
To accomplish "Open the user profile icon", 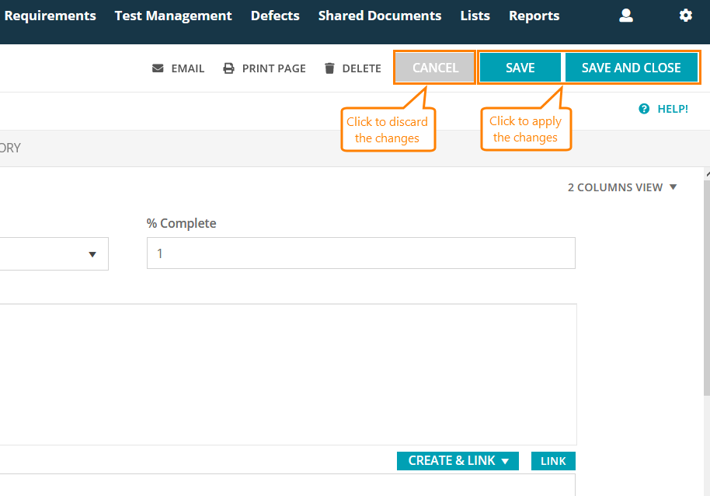I will pos(626,16).
